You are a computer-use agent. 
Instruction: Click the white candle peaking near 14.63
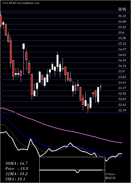(57, 61)
